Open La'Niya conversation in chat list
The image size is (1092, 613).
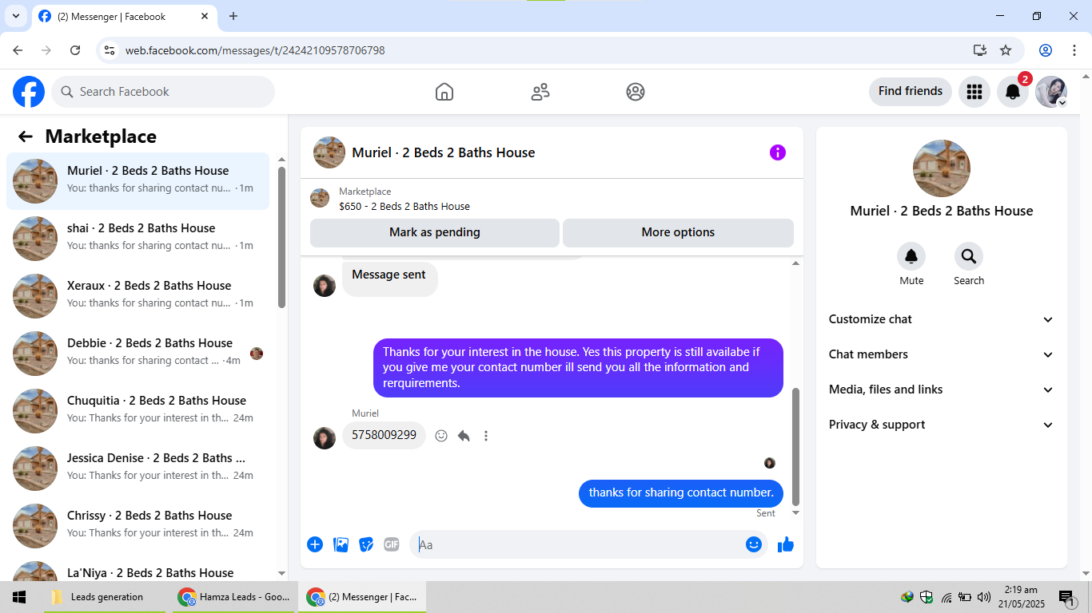click(x=138, y=568)
